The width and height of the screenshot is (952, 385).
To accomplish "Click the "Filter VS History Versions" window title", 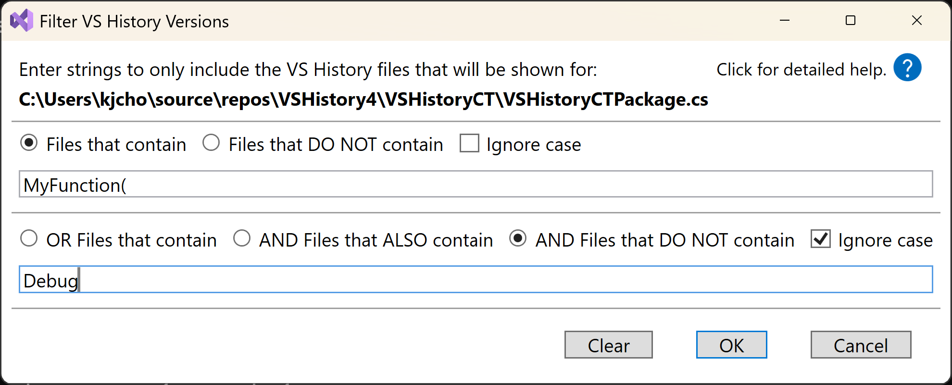I will click(134, 22).
